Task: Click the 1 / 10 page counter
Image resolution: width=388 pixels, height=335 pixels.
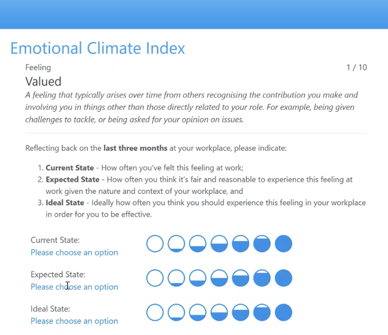Action: tap(356, 67)
